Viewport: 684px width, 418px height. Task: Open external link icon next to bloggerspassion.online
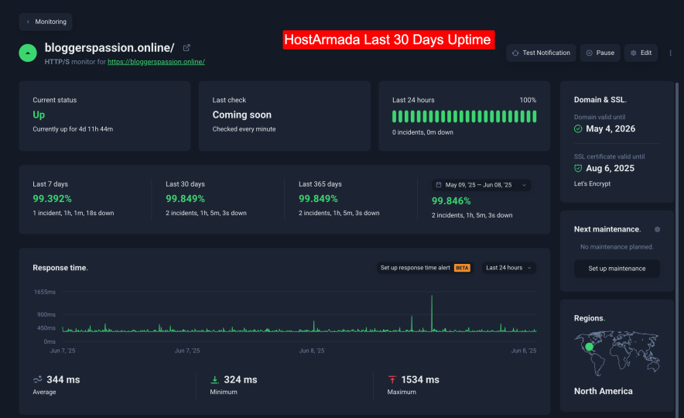coord(186,47)
